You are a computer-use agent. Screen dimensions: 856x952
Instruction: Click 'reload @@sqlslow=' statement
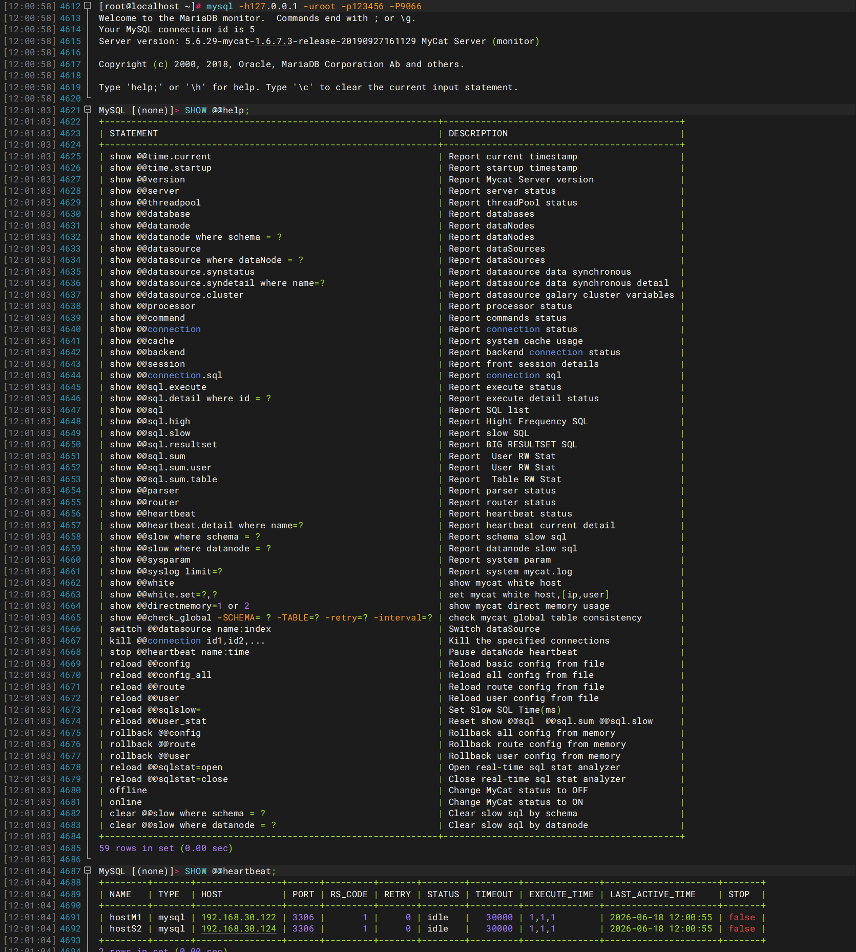(x=155, y=710)
